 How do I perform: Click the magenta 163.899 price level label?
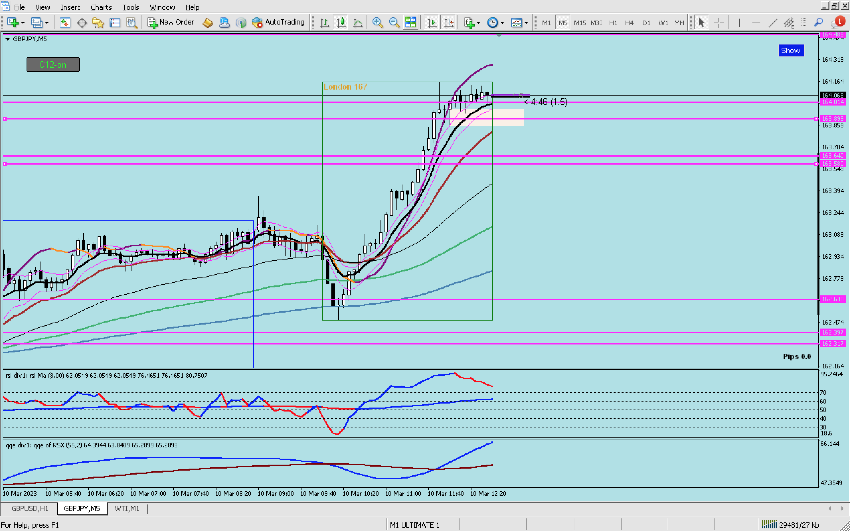coord(832,119)
